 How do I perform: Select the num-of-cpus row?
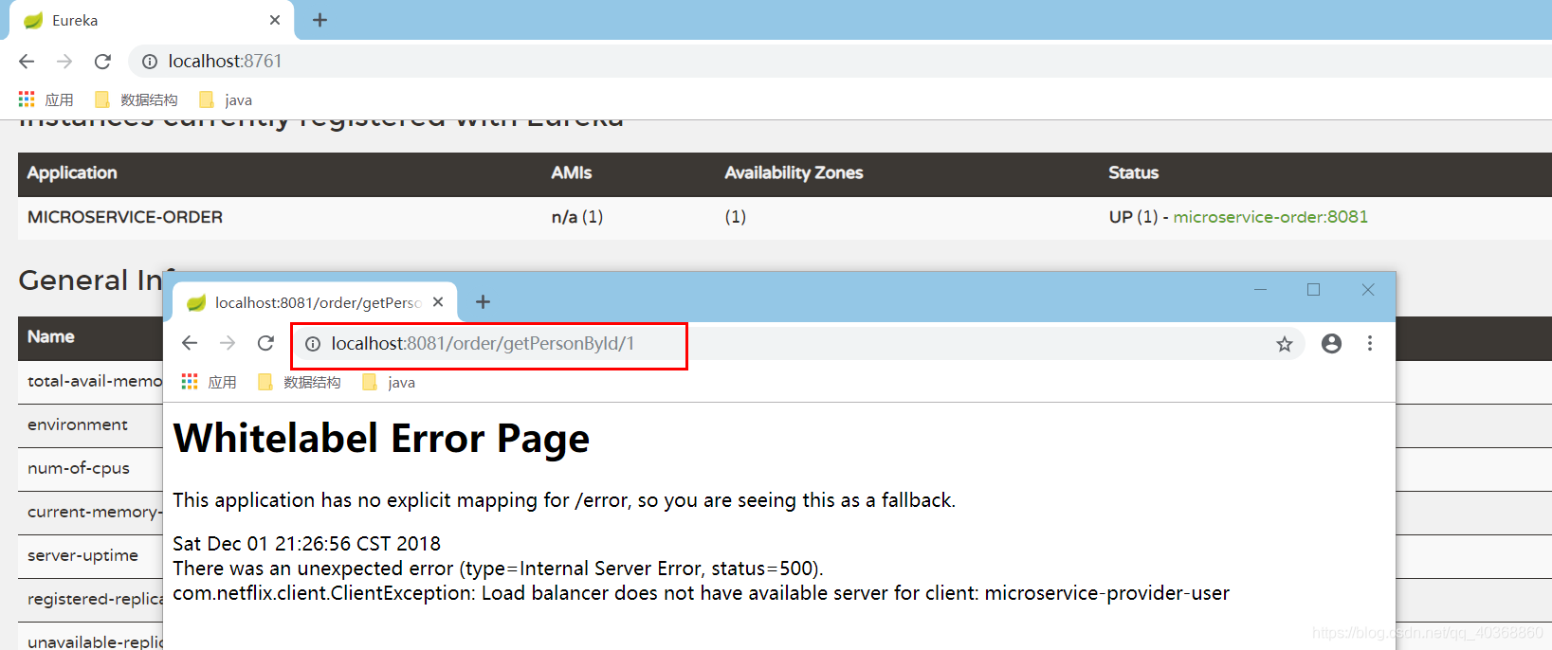click(x=90, y=469)
